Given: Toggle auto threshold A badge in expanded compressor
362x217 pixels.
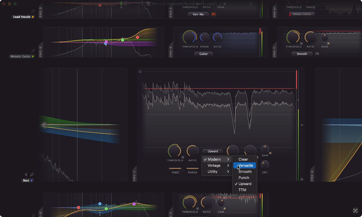Looking at the screenshot, I should click(183, 157).
